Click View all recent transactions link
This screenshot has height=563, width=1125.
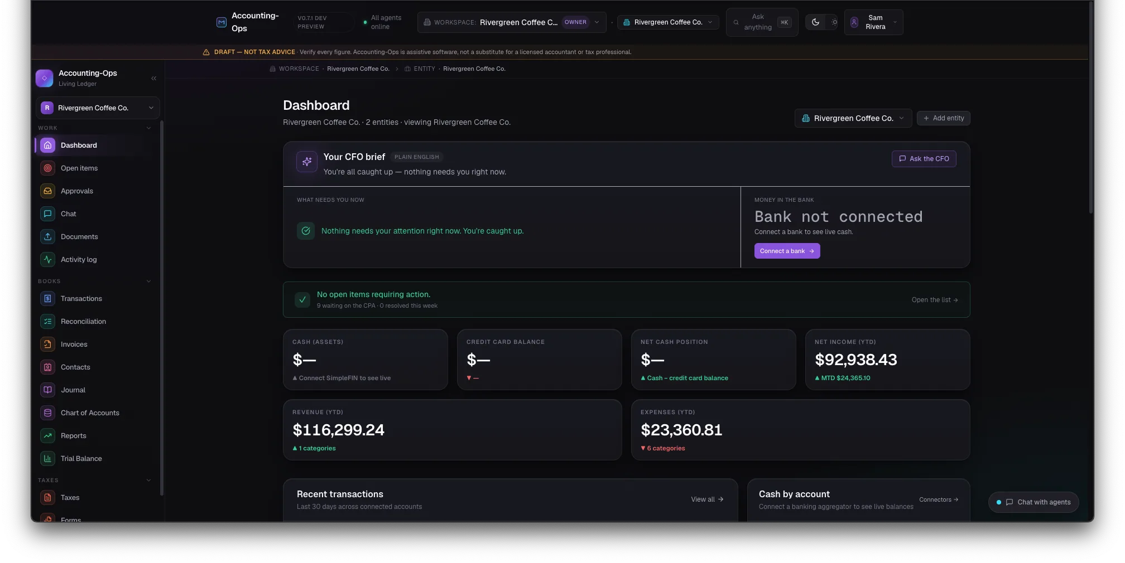click(707, 499)
